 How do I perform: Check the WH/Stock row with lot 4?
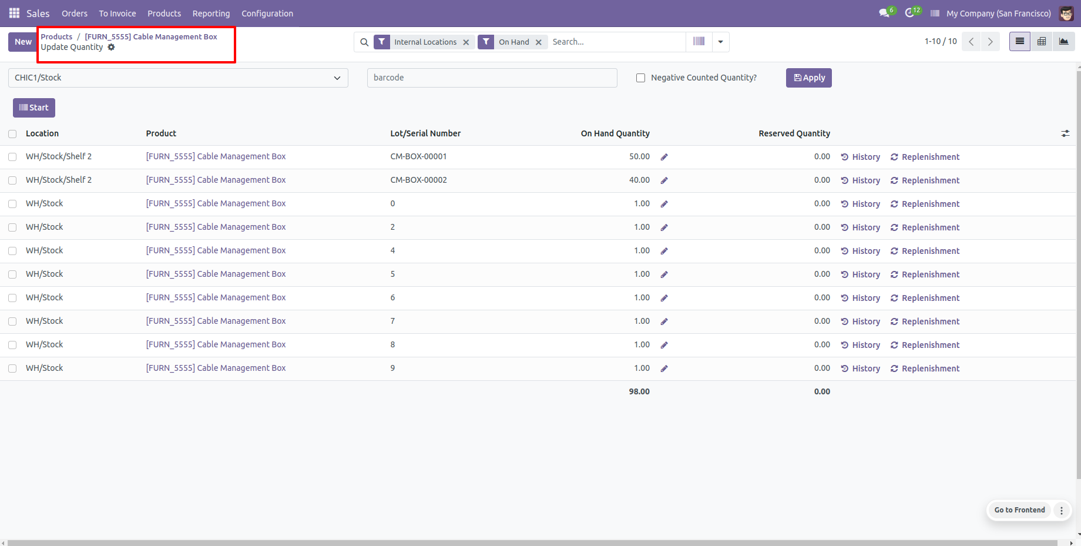click(12, 251)
